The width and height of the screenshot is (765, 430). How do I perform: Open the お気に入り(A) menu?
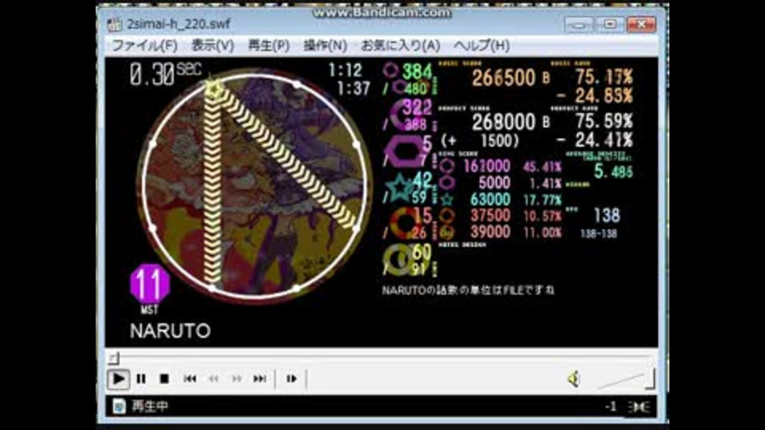coord(401,45)
